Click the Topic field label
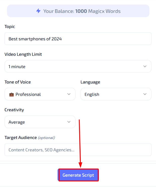This screenshot has height=188, width=156. [x=10, y=26]
